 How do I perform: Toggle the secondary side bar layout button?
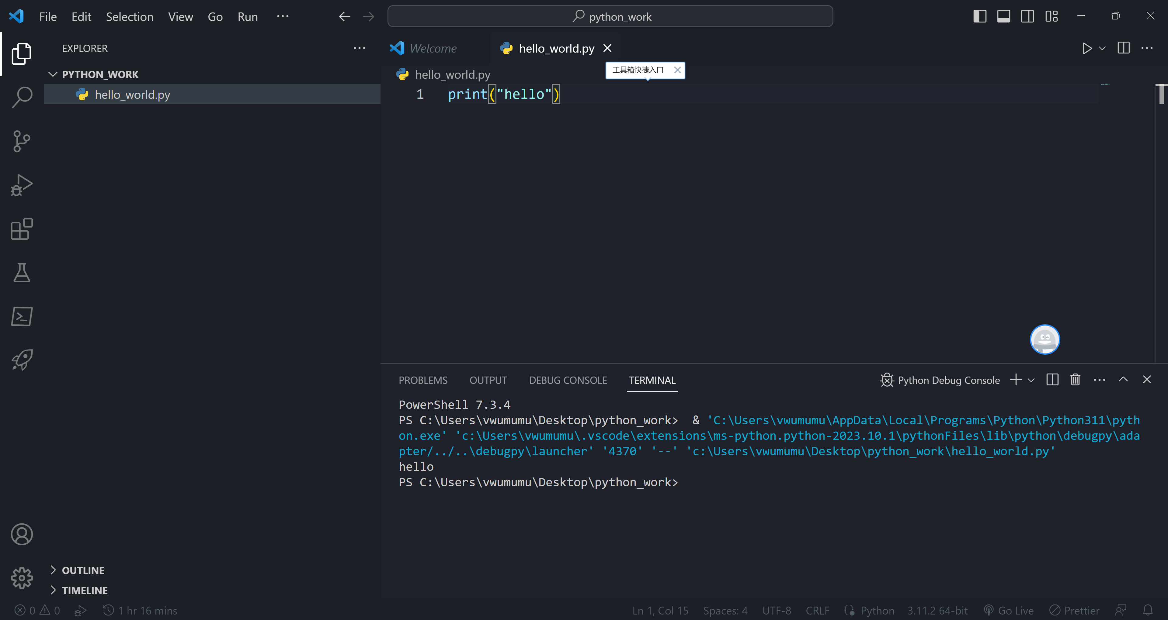(x=1027, y=17)
